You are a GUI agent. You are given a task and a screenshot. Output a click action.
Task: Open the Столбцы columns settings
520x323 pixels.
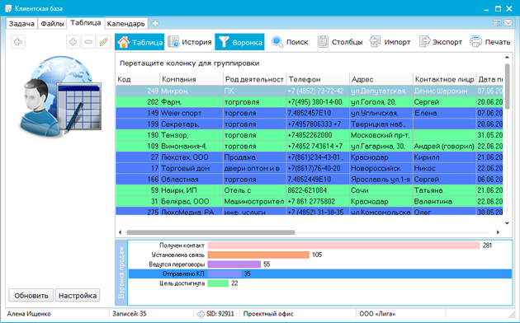(340, 42)
